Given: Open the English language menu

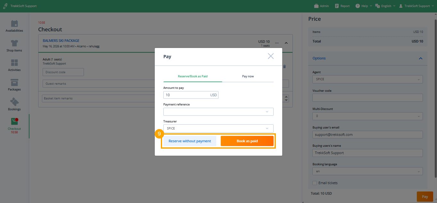Looking at the screenshot, I should [386, 6].
